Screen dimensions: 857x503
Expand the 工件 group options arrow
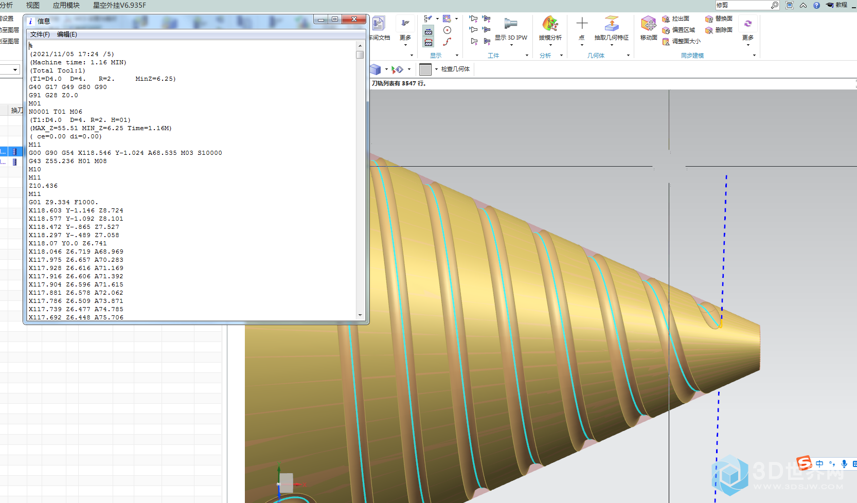pos(527,56)
